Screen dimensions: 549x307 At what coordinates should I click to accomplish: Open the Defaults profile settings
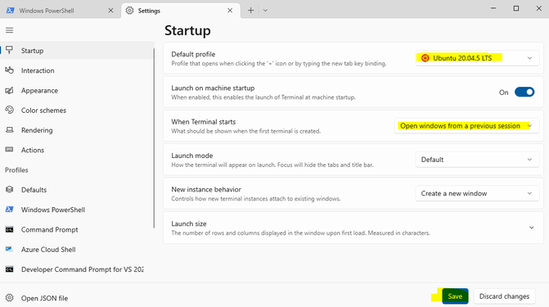(x=77, y=190)
